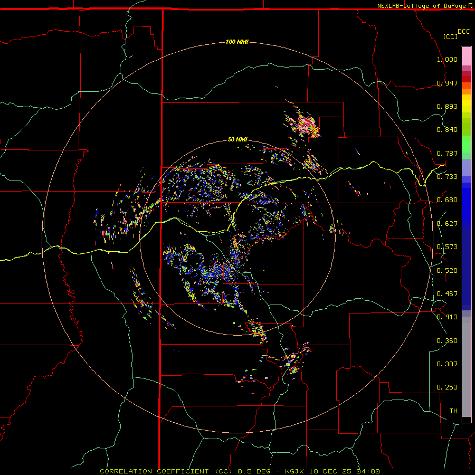Click the 0.307 scale value
The image size is (475, 475).
[x=447, y=364]
